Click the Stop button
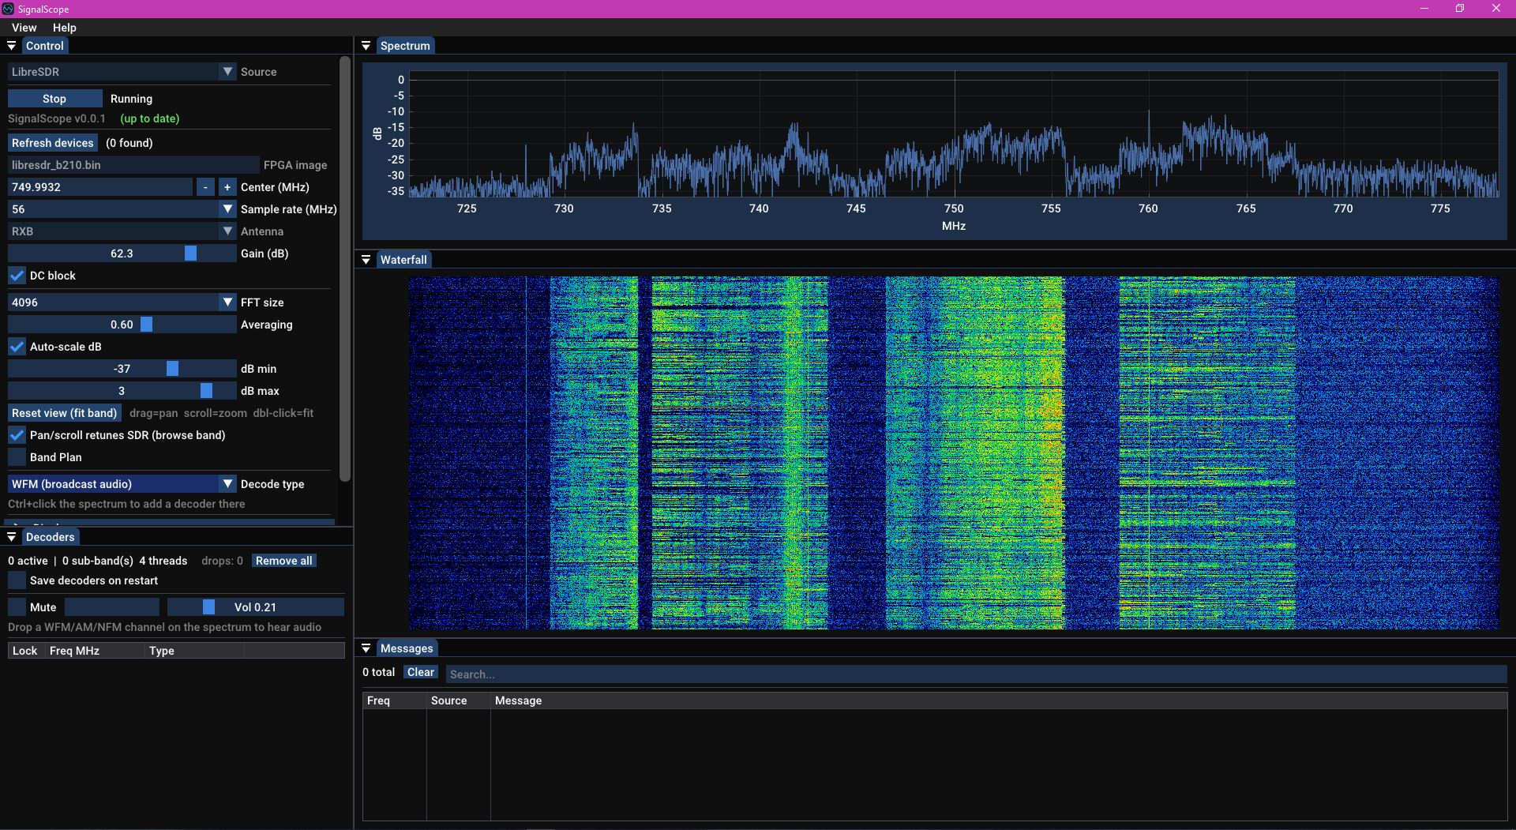1516x830 pixels. click(54, 99)
